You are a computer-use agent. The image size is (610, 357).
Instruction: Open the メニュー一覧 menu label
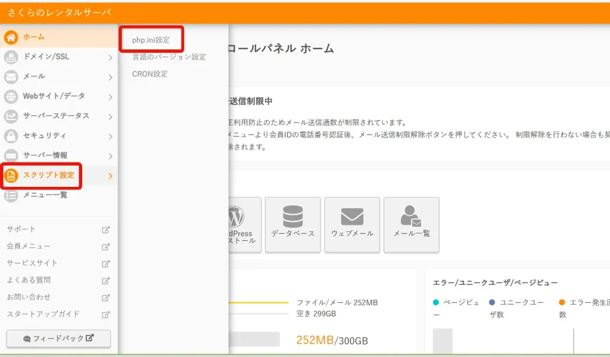(45, 195)
